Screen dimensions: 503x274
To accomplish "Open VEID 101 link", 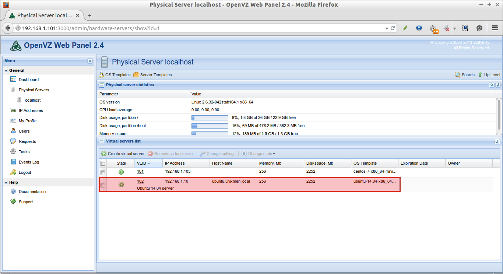I will tap(140, 171).
